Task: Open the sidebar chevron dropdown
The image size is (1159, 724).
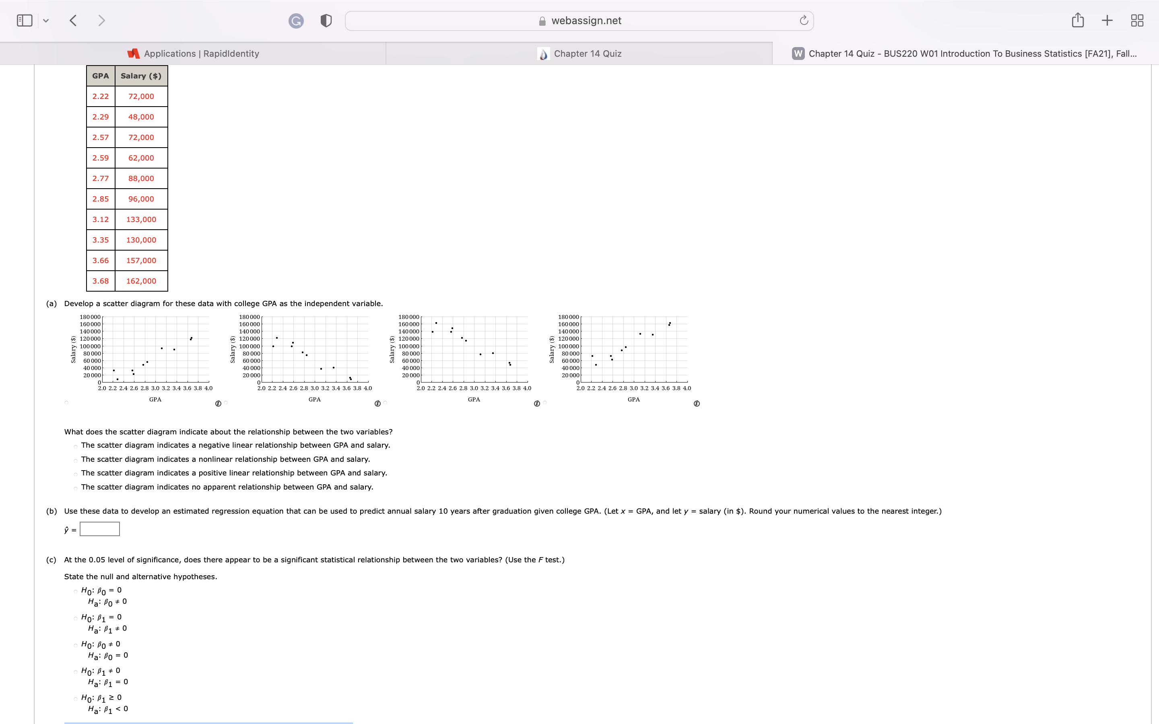Action: tap(45, 20)
